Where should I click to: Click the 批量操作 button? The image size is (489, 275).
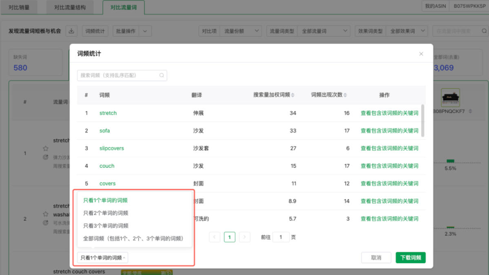coord(126,31)
